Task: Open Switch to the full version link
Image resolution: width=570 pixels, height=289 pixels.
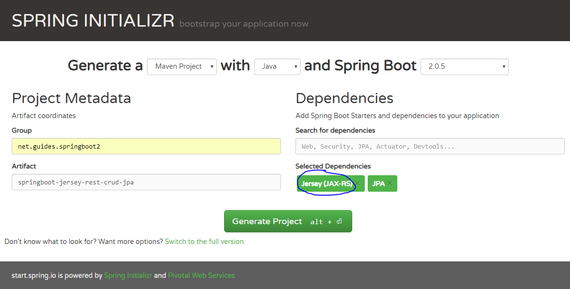Action: point(205,241)
